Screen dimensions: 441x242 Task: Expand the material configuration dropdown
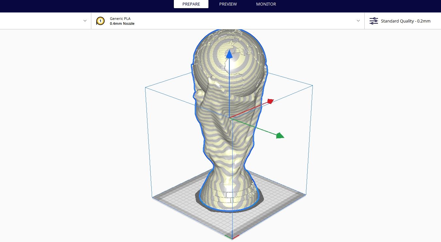click(358, 21)
